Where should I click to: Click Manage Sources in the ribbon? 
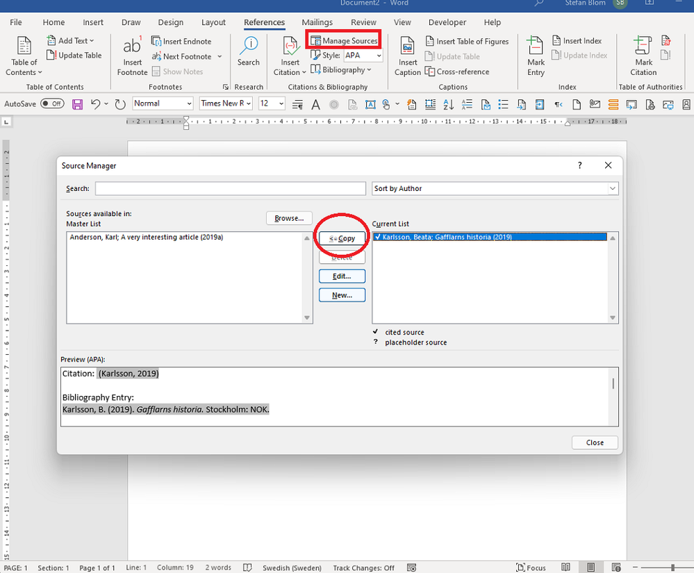(x=344, y=41)
